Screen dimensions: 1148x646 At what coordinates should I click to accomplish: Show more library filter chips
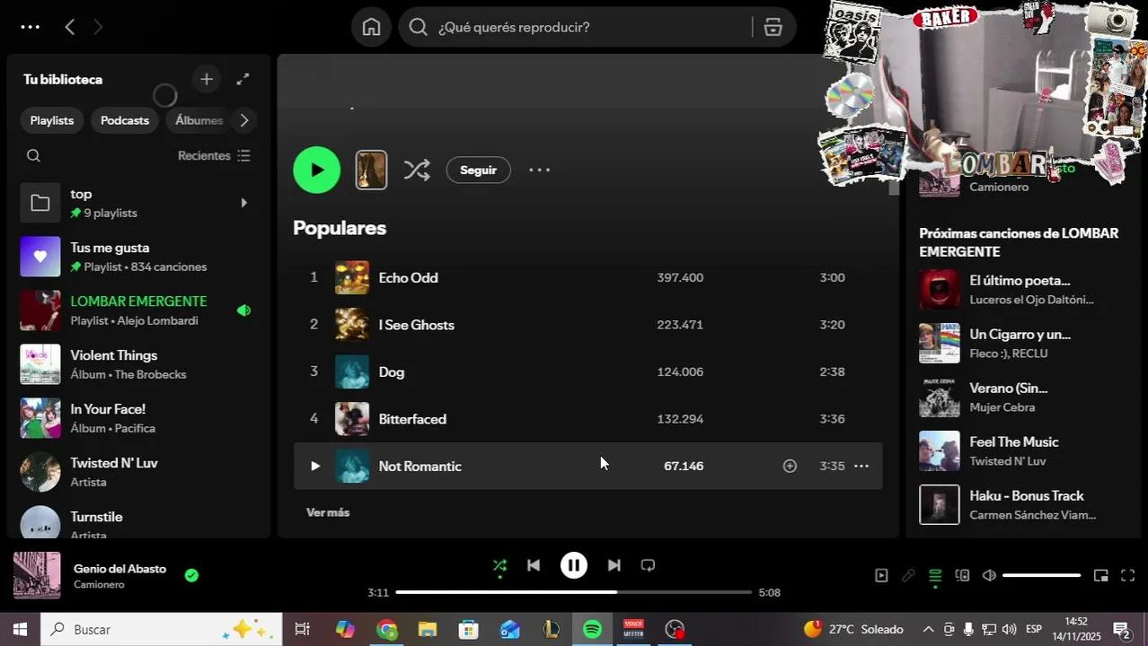tap(243, 120)
